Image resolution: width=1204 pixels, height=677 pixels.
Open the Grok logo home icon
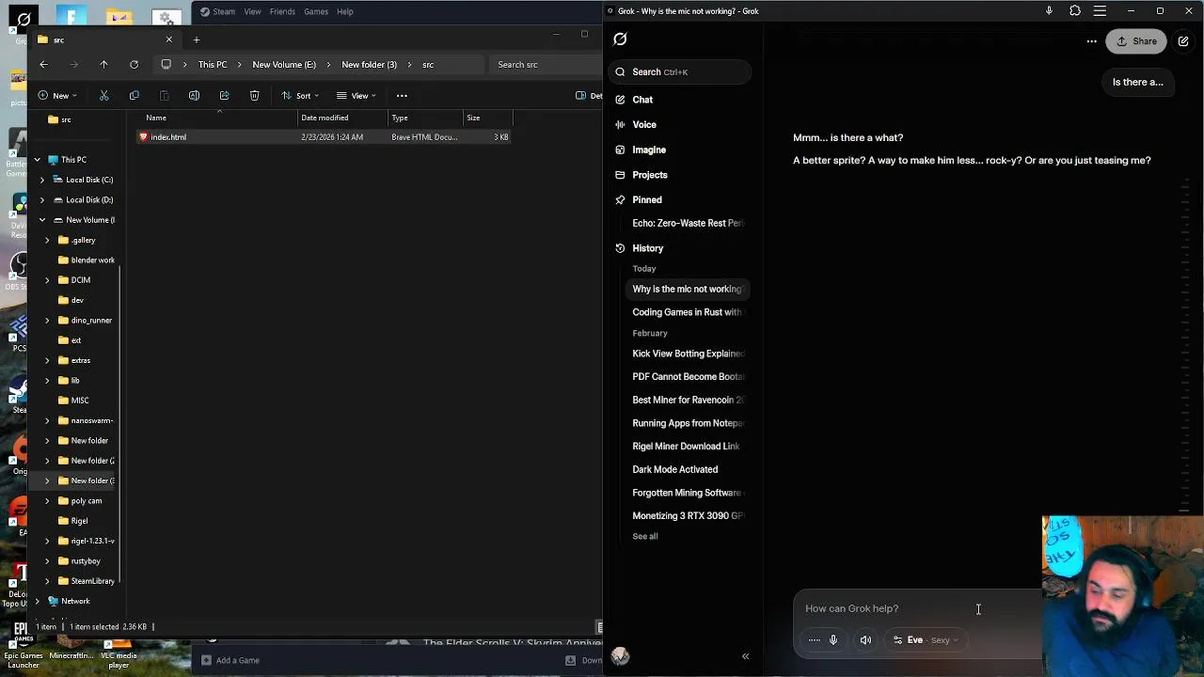620,39
